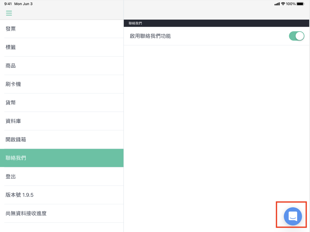This screenshot has height=232, width=310.
Task: Open the blue chat bubble button
Action: 293,216
